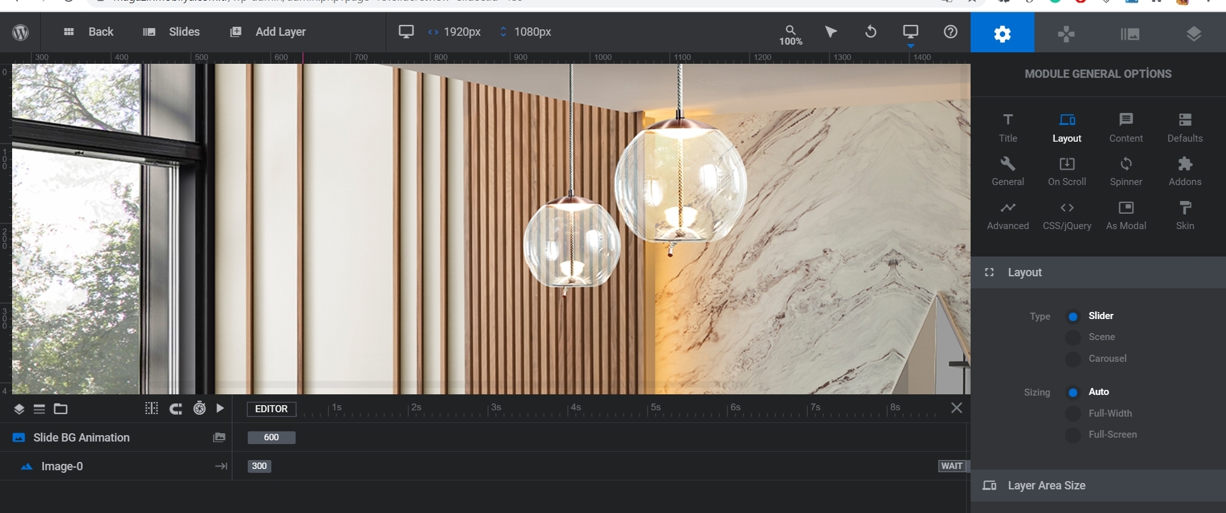Expand the Layer Area Size section
This screenshot has height=513, width=1226.
click(x=1098, y=486)
